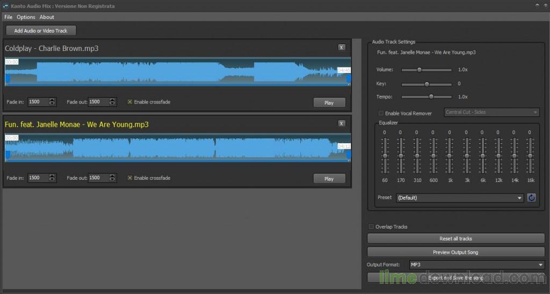Click the Kanto Audio Mix app icon in title bar
The image size is (550, 294).
tap(5, 6)
